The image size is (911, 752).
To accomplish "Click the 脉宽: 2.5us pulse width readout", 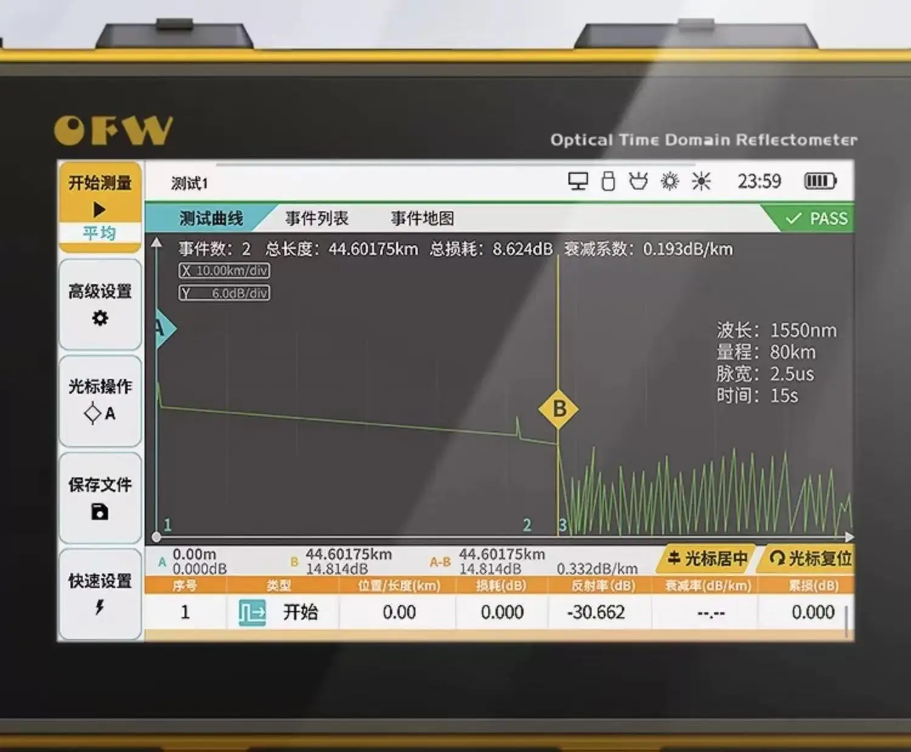I will pyautogui.click(x=765, y=374).
